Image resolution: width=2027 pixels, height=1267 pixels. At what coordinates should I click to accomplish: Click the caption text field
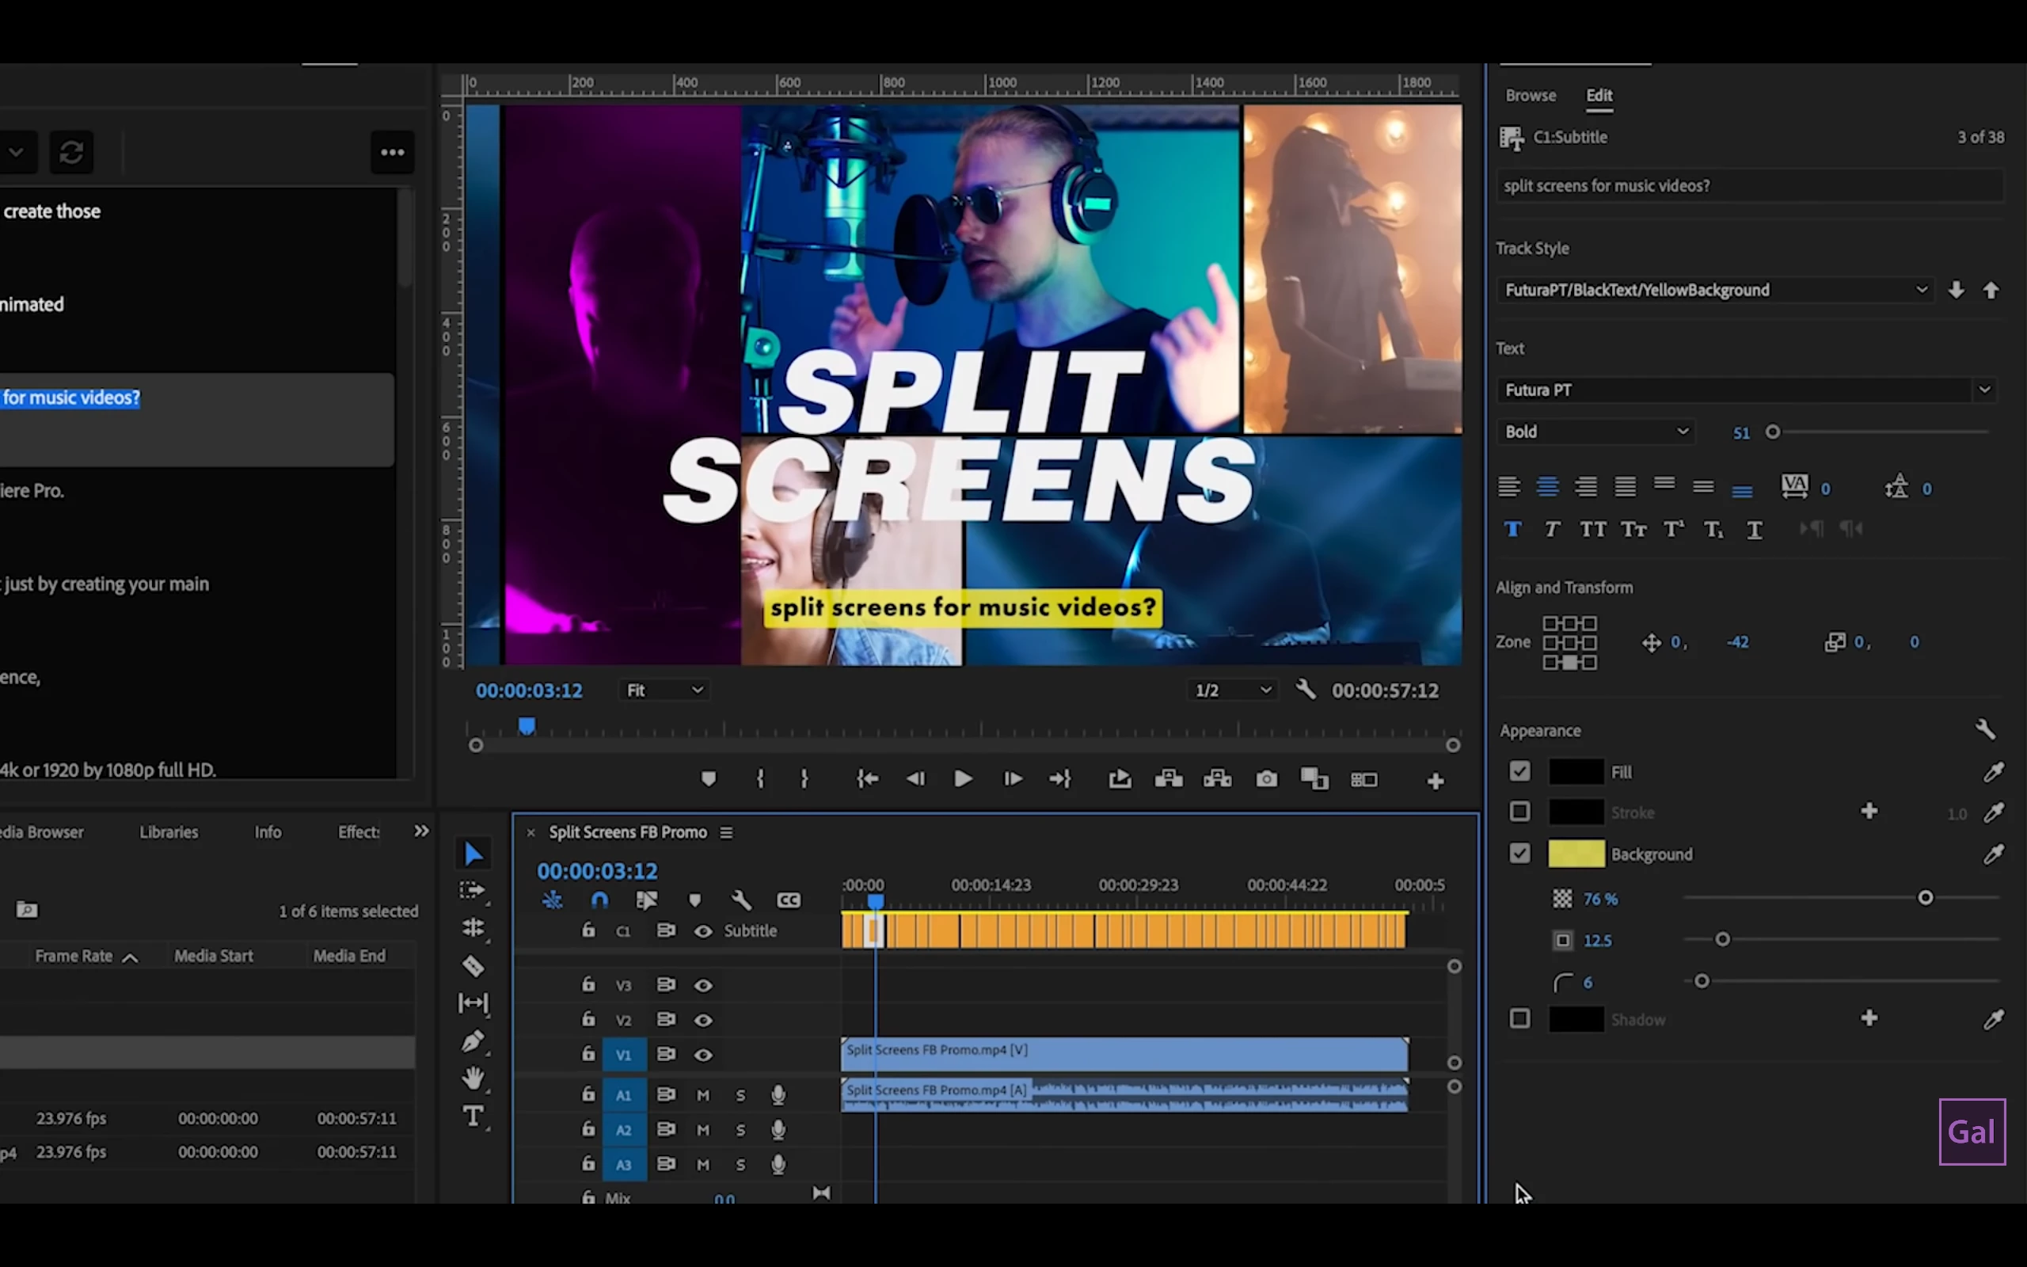click(x=1749, y=186)
